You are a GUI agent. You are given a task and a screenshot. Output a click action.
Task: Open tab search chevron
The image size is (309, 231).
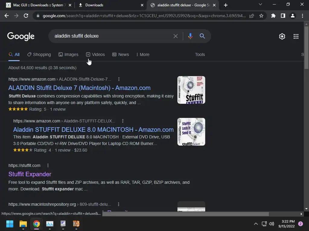click(260, 4)
